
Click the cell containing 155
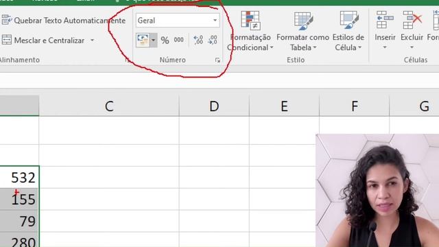(19, 199)
